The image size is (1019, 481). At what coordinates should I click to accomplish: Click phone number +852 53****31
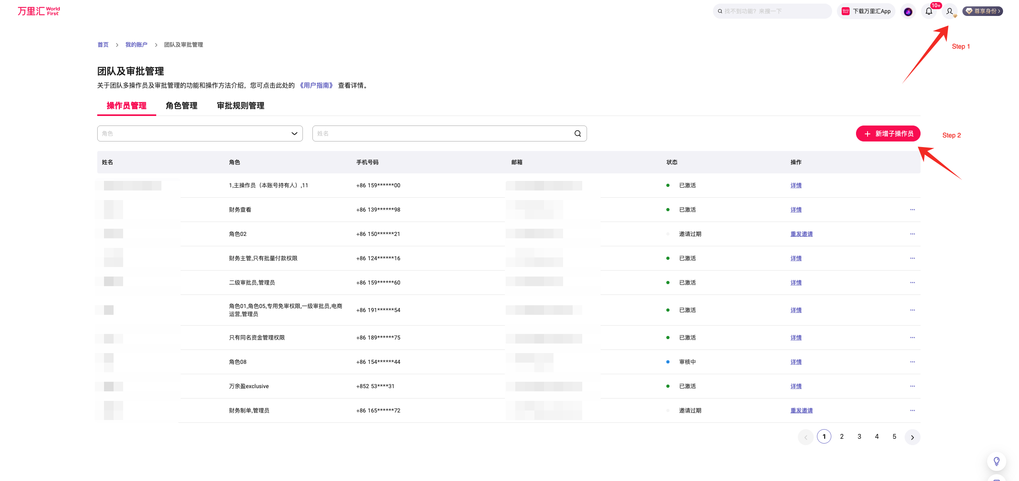pyautogui.click(x=375, y=386)
